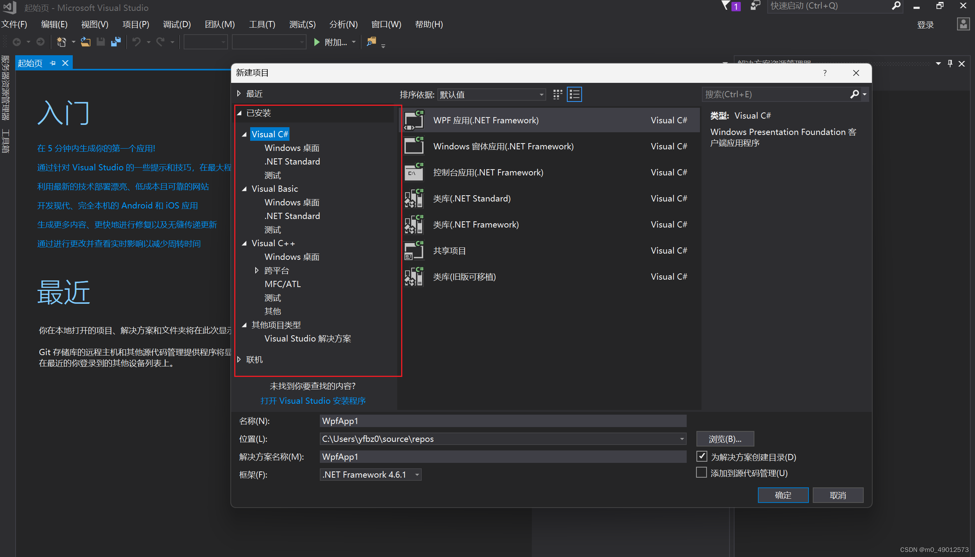
Task: Open the .NET Framework version dropdown
Action: coord(370,475)
